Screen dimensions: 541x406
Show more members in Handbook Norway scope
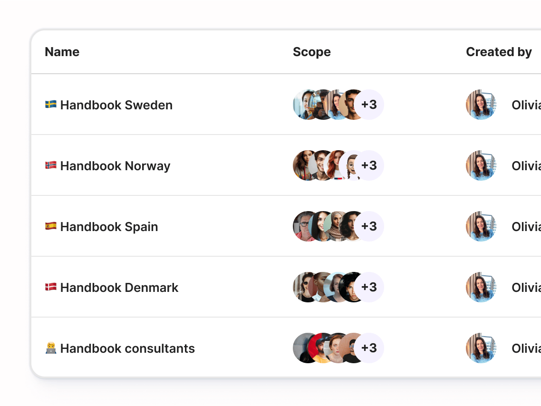369,165
